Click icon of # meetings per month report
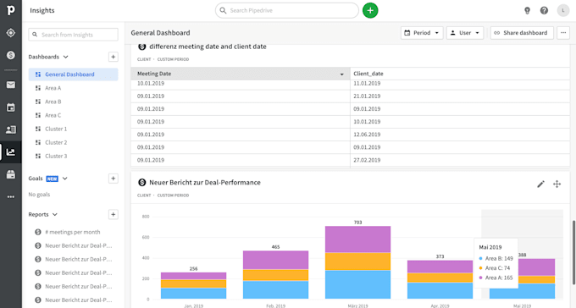 click(x=38, y=232)
